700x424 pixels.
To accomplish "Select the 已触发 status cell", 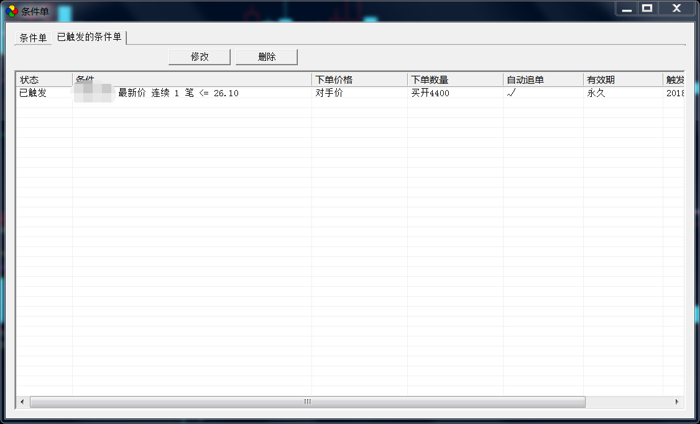I will 33,92.
